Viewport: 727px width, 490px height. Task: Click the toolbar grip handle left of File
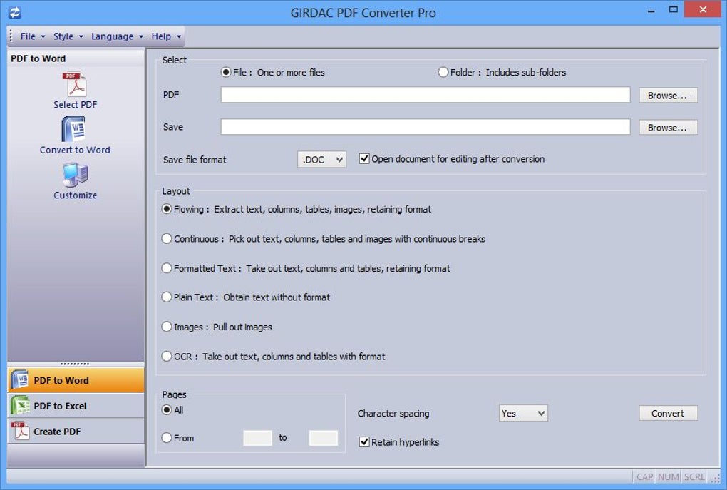pyautogui.click(x=11, y=36)
